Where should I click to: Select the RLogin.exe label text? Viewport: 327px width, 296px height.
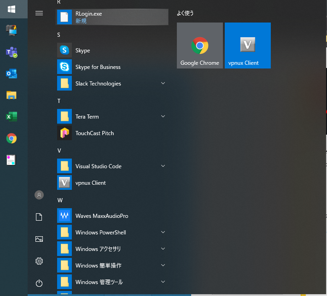point(88,14)
